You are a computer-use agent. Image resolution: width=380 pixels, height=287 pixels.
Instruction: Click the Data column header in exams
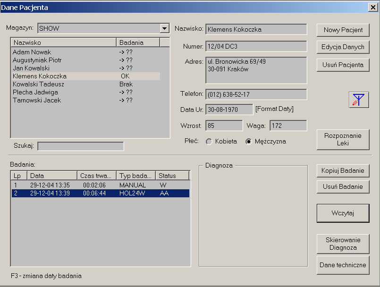(x=52, y=176)
